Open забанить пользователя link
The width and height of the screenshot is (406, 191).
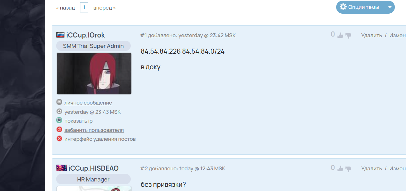94,130
